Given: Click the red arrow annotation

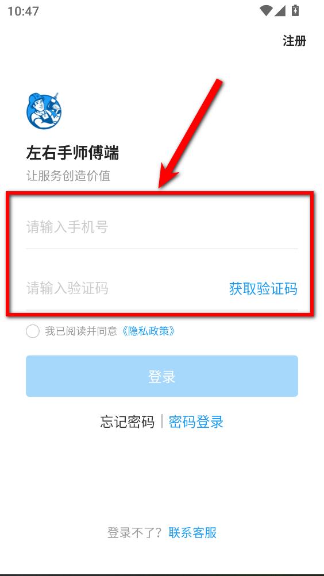Looking at the screenshot, I should [x=191, y=133].
